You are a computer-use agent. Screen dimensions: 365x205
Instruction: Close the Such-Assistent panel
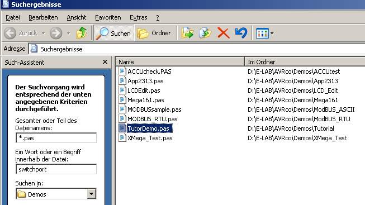tap(105, 62)
